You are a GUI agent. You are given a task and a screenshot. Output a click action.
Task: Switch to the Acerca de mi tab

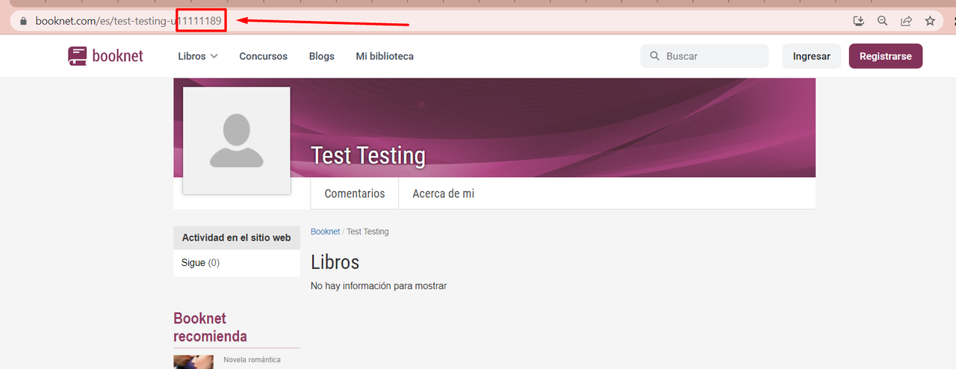point(444,193)
